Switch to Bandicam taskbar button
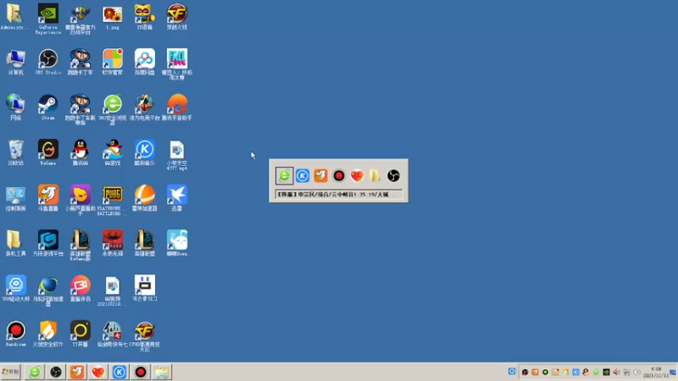This screenshot has height=381, width=678. point(141,372)
